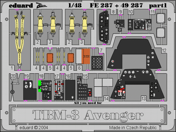Click the 'Made in Czech Republic' text
Viewport: 176px width, 132px height.
(133, 128)
